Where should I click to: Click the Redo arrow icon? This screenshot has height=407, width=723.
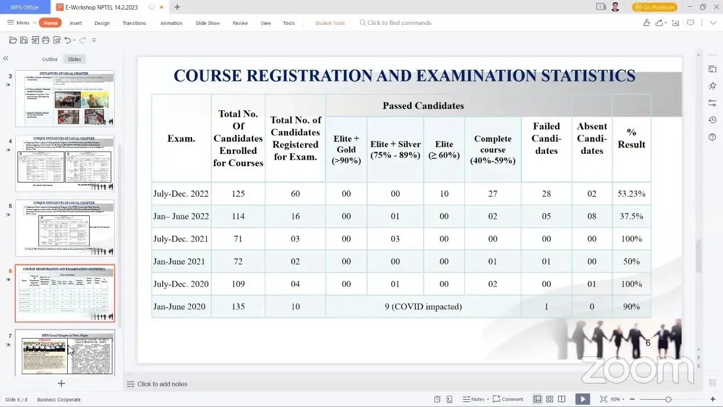point(82,40)
